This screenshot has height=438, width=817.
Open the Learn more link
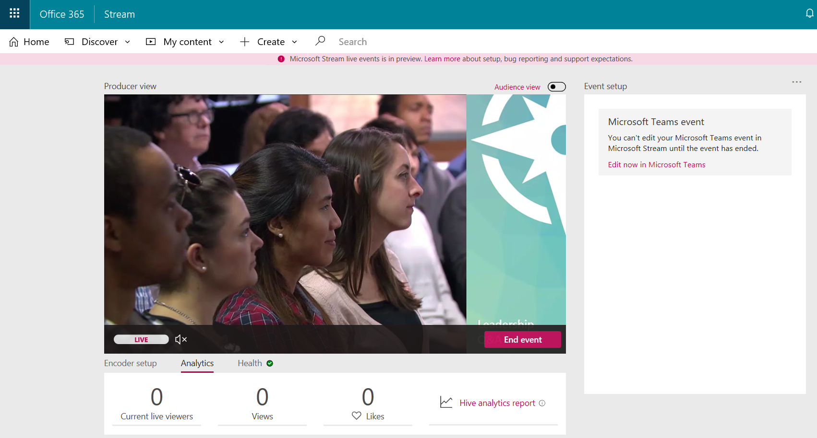coord(442,58)
